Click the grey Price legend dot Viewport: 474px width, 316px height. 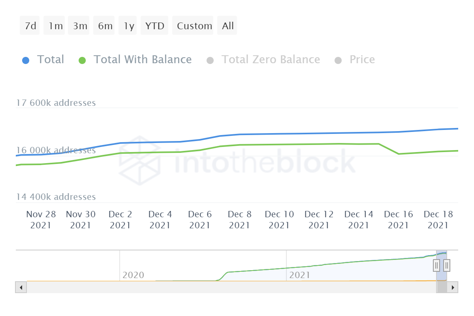click(x=338, y=60)
